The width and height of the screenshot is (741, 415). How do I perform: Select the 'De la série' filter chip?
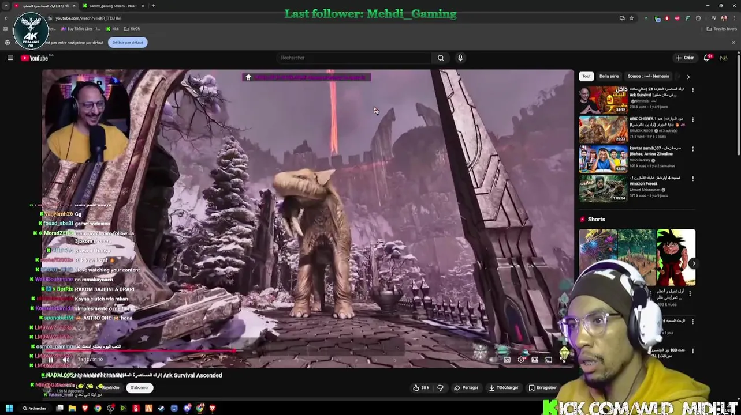click(609, 76)
